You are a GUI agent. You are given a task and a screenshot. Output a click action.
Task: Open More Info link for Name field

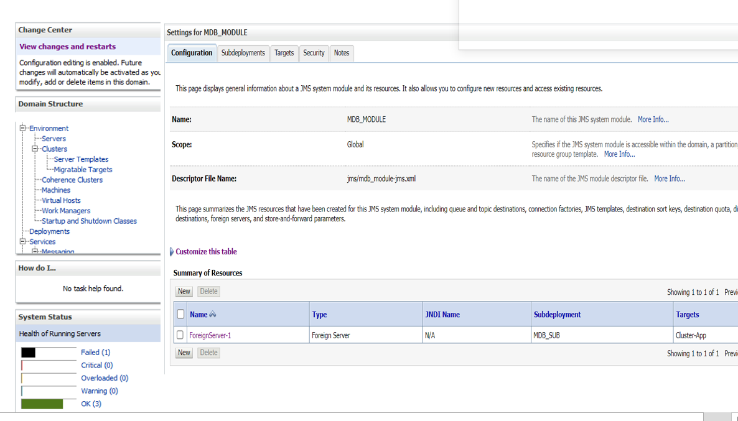(653, 119)
